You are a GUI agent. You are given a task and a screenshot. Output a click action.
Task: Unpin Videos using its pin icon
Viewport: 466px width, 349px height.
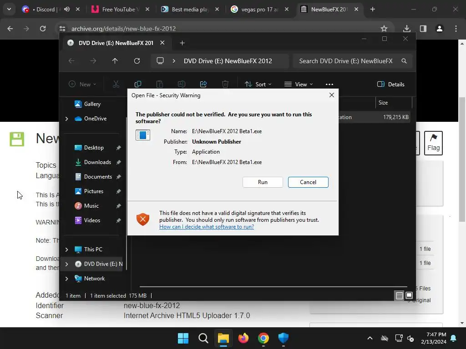click(119, 220)
